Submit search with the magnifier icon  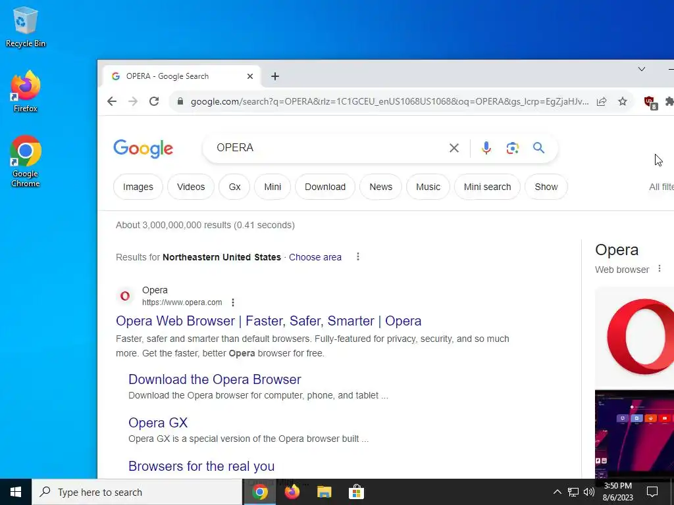click(x=538, y=148)
